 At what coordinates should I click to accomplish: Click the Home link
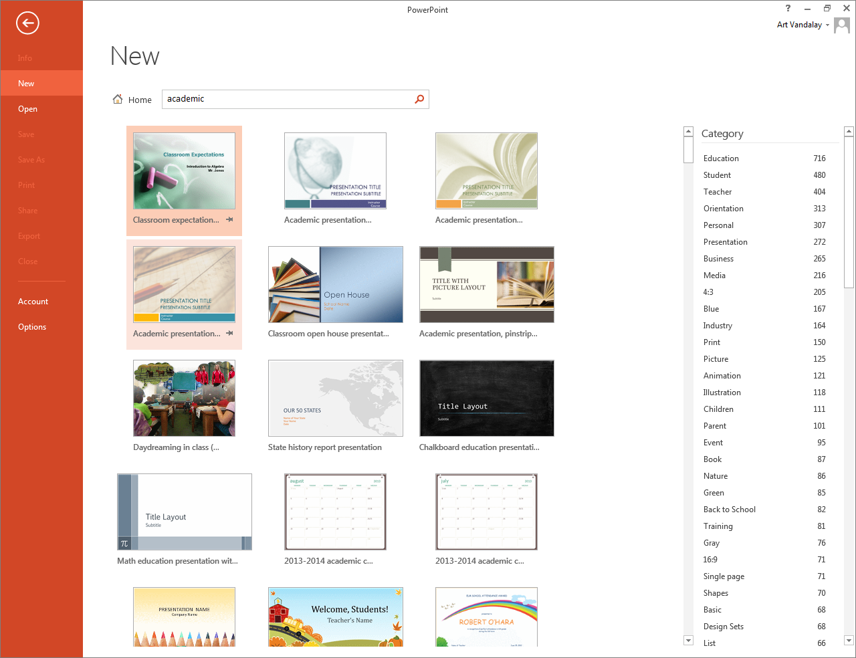click(x=140, y=100)
